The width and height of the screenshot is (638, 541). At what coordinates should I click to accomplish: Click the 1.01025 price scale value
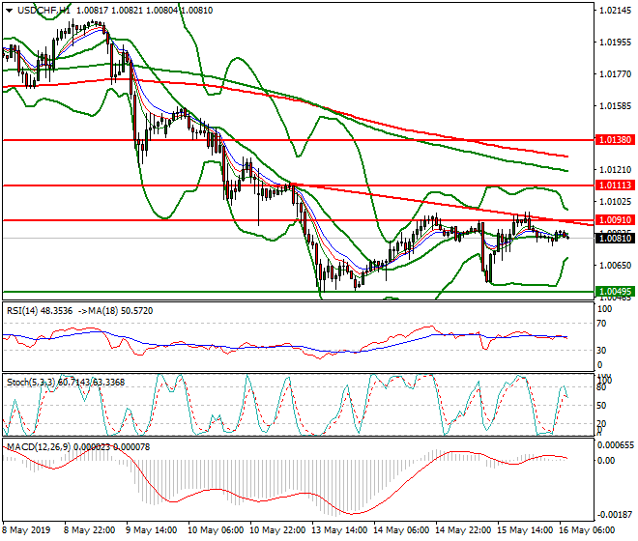(x=616, y=202)
